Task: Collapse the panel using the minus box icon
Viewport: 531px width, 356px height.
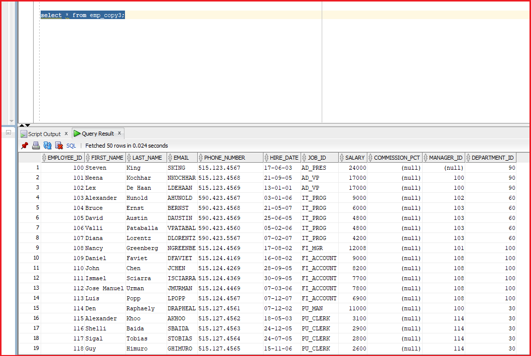Action: coord(9,133)
